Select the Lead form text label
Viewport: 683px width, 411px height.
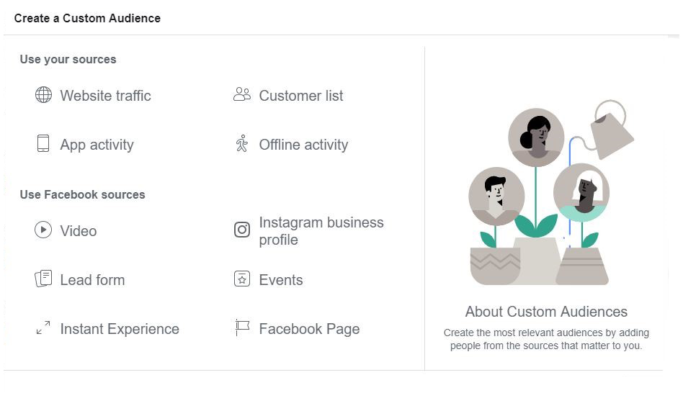pyautogui.click(x=92, y=280)
